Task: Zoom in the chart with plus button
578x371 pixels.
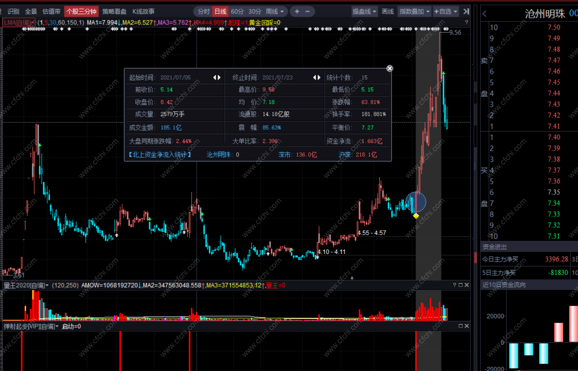Action: pos(297,11)
